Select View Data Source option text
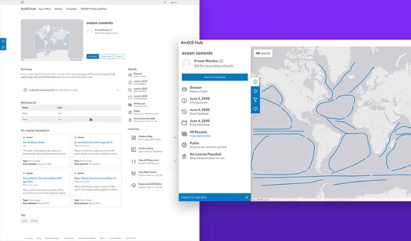The height and width of the screenshot is (241, 411). pos(147,172)
